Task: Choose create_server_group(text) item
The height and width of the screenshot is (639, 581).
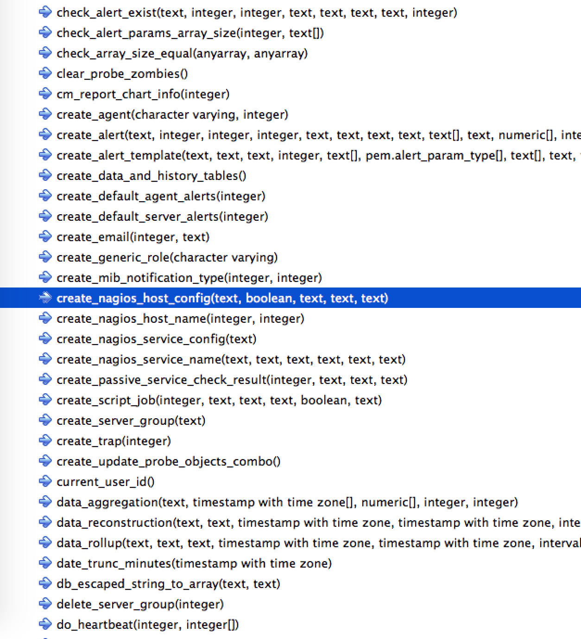Action: [x=131, y=421]
